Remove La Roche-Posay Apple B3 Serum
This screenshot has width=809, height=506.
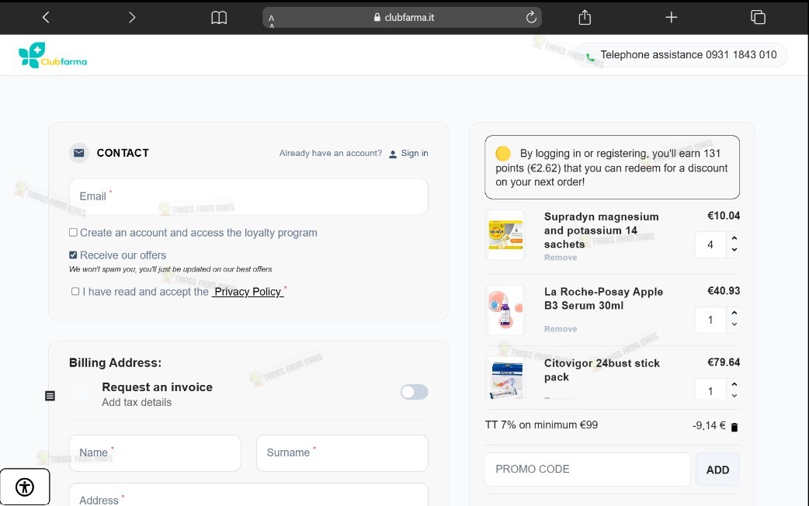click(561, 328)
